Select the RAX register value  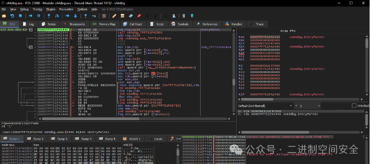266,37
